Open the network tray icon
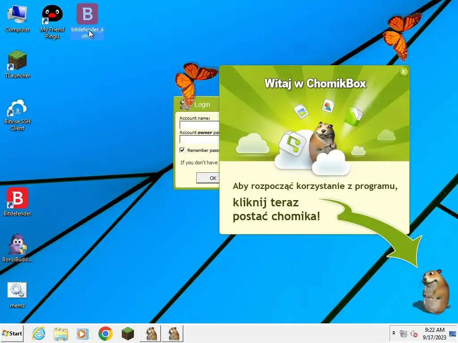458x343 pixels. click(403, 334)
